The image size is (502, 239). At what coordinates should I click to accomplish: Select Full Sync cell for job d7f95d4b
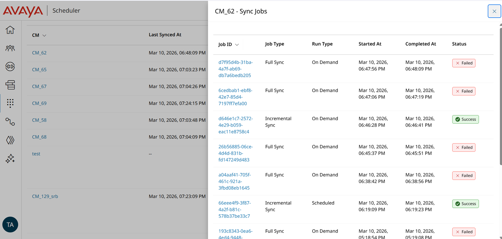point(275,62)
